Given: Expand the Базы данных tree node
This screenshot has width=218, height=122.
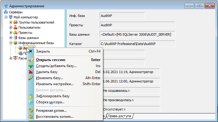Looking at the screenshot, I should point(11,38).
